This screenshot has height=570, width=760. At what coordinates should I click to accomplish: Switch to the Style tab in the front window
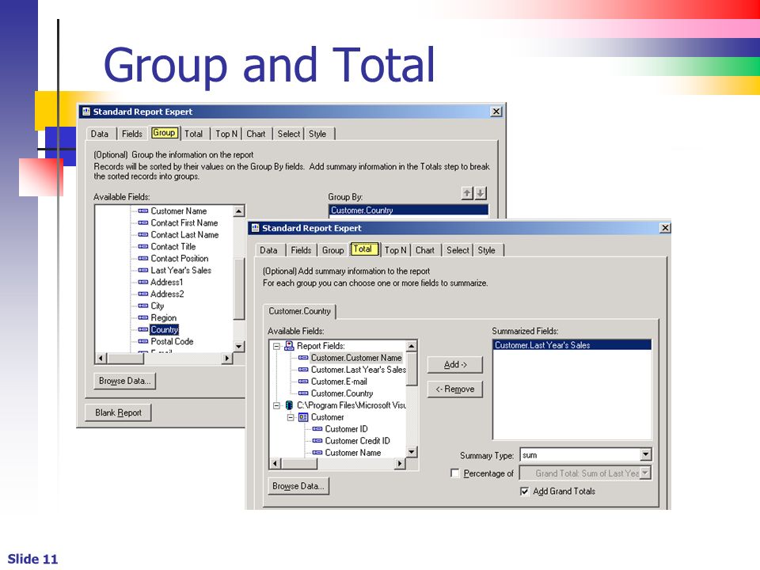487,250
